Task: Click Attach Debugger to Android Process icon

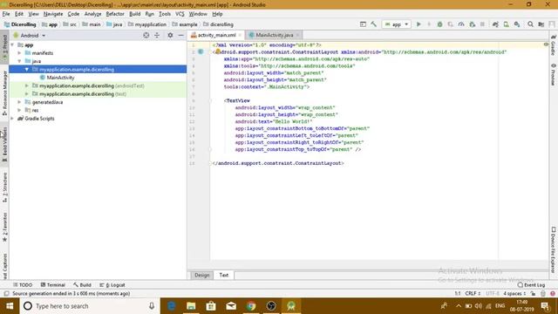Action: [x=473, y=24]
